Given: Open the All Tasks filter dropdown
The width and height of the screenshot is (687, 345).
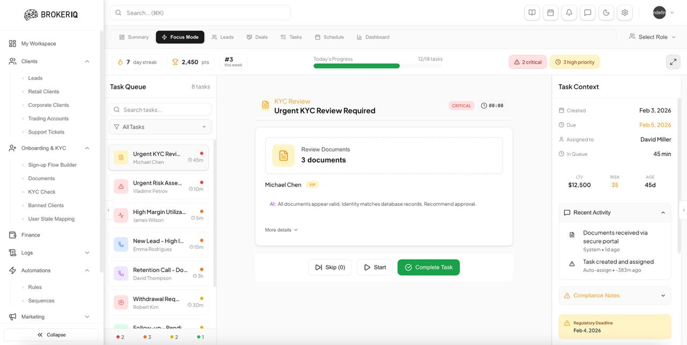Looking at the screenshot, I should tap(160, 127).
